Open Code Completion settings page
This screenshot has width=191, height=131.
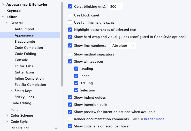29,48
